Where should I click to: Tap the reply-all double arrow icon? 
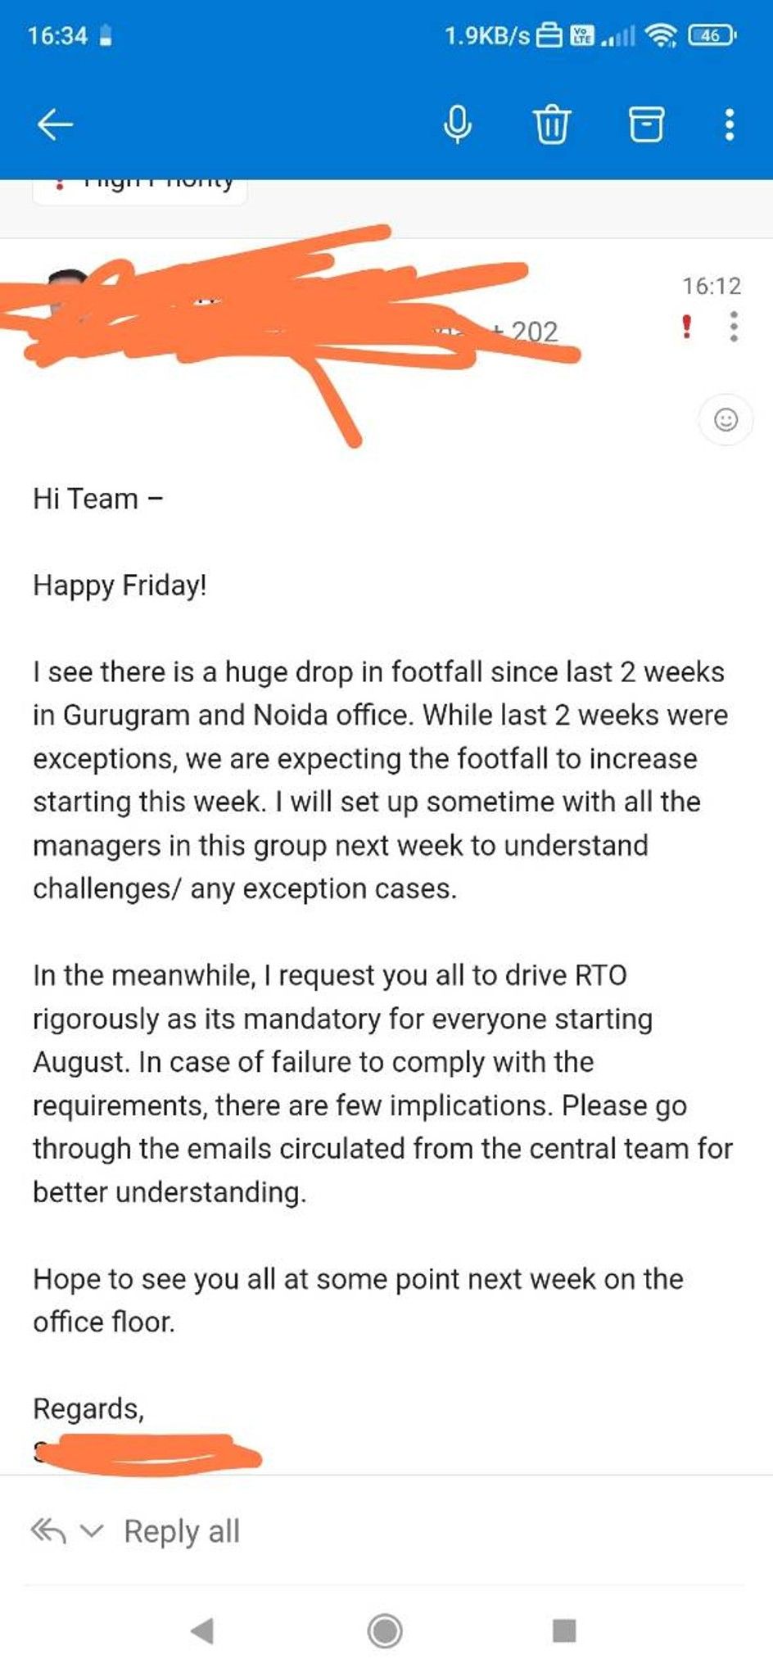[x=49, y=1530]
